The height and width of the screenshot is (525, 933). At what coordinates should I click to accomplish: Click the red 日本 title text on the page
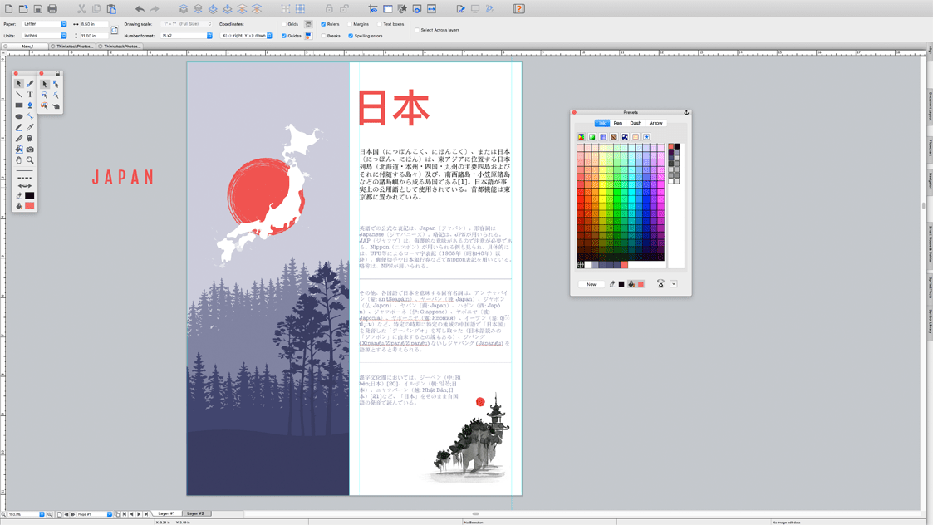393,108
